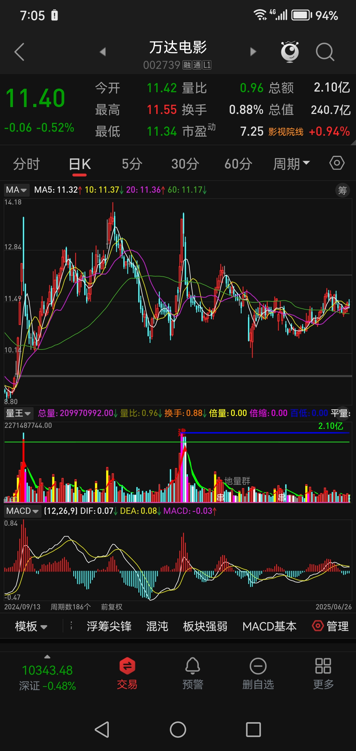This screenshot has height=751, width=356.
Task: Open the 模板 template dropdown
Action: pos(31,626)
